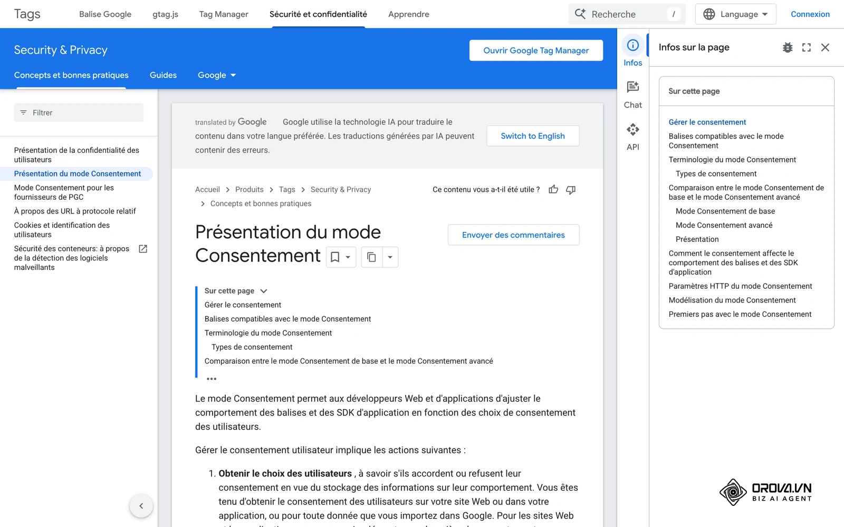Expand the Infos panel to fullscreen

click(x=807, y=47)
